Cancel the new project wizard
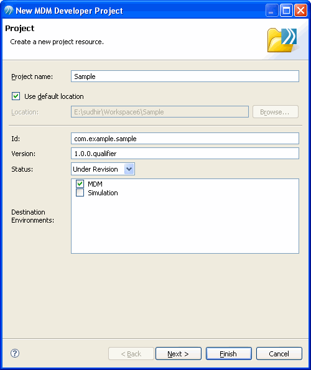 (279, 353)
